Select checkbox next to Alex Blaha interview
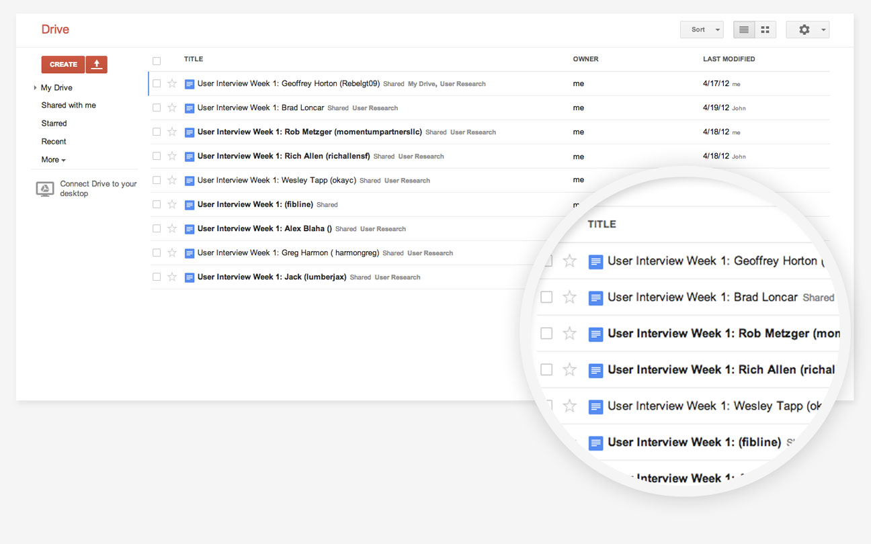The width and height of the screenshot is (871, 544). coord(157,229)
